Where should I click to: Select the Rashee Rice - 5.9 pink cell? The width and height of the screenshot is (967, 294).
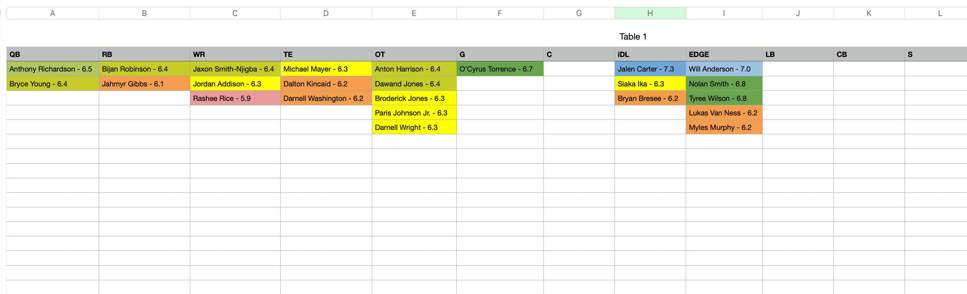234,98
